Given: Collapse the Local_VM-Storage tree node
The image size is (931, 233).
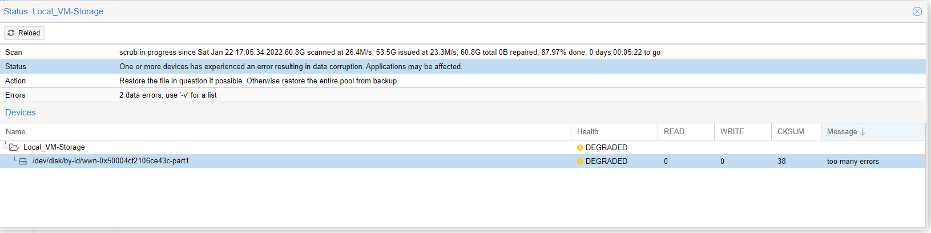Looking at the screenshot, I should point(5,147).
